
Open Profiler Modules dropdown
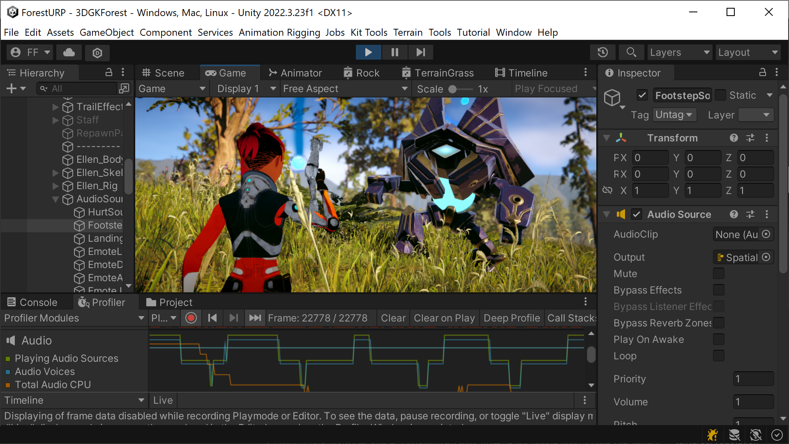(x=74, y=318)
